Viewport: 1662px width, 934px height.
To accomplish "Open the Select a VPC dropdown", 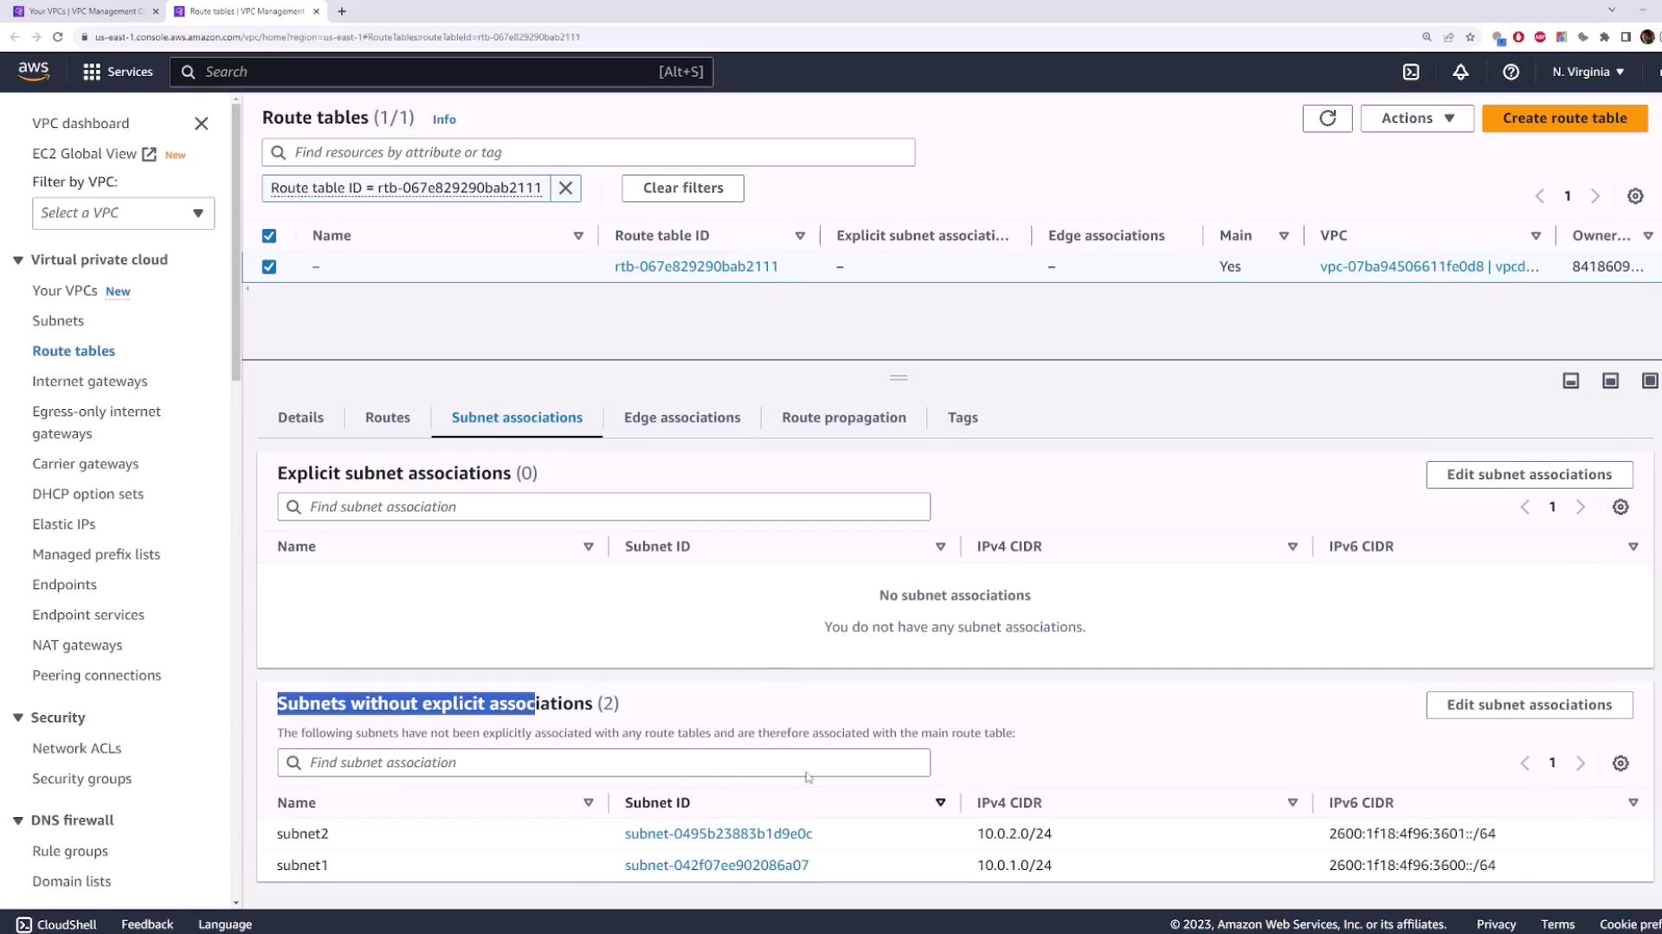I will coord(123,214).
